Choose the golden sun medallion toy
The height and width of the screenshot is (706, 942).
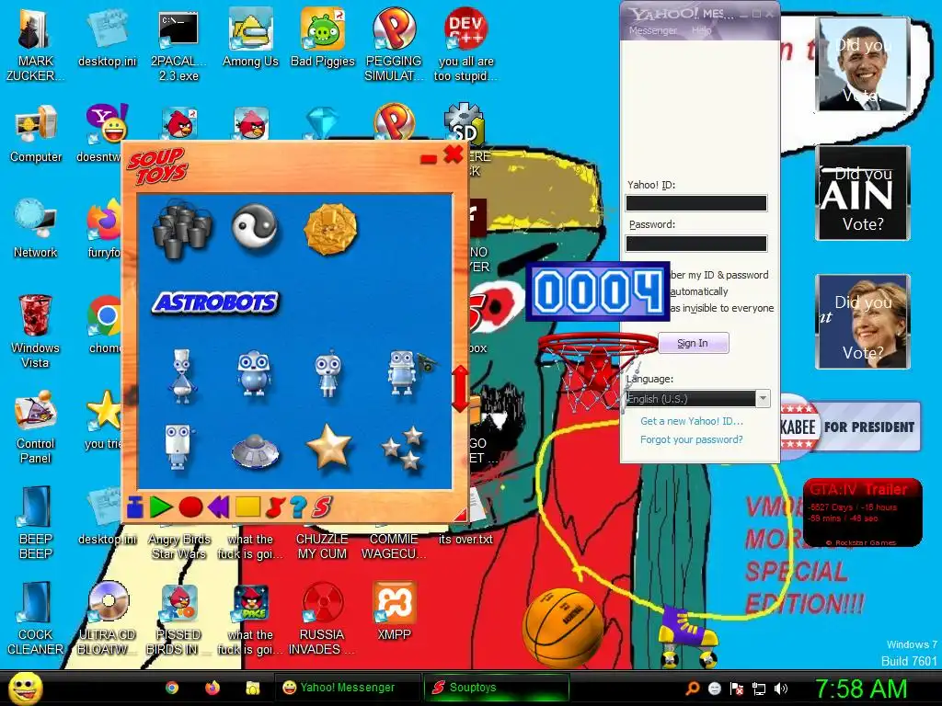330,229
